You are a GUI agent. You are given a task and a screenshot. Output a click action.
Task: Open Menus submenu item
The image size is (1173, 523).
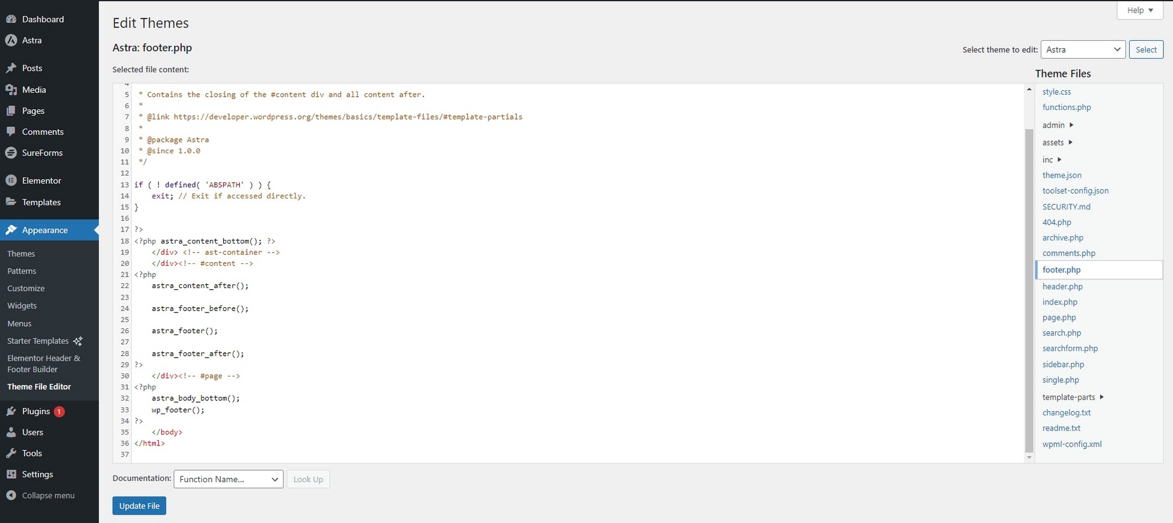19,323
